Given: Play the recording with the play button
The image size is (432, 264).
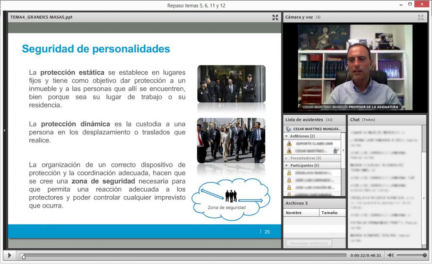Looking at the screenshot, I should 10,255.
